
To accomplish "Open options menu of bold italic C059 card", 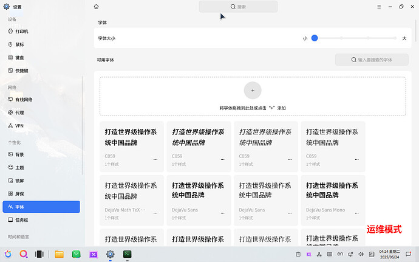I will [223, 159].
